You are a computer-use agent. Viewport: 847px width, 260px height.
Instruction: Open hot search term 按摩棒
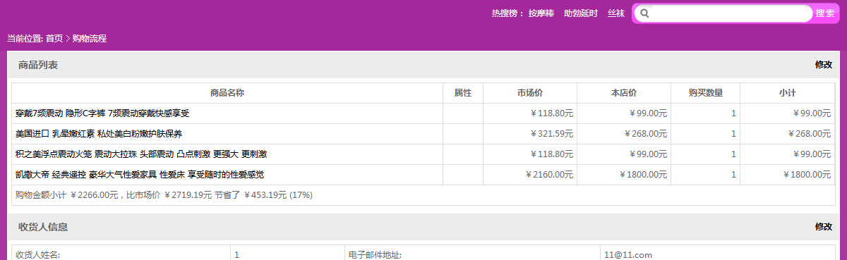pyautogui.click(x=541, y=13)
